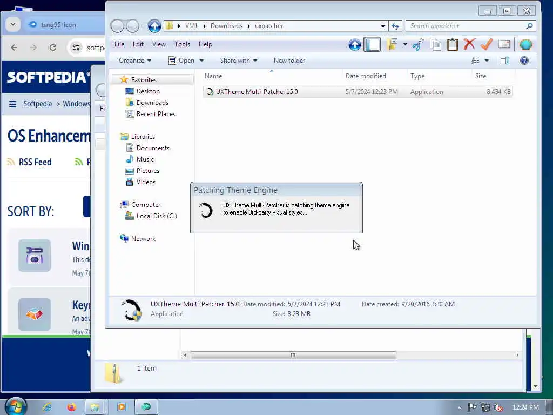Click the search magnifier icon
This screenshot has height=415, width=553.
529,26
